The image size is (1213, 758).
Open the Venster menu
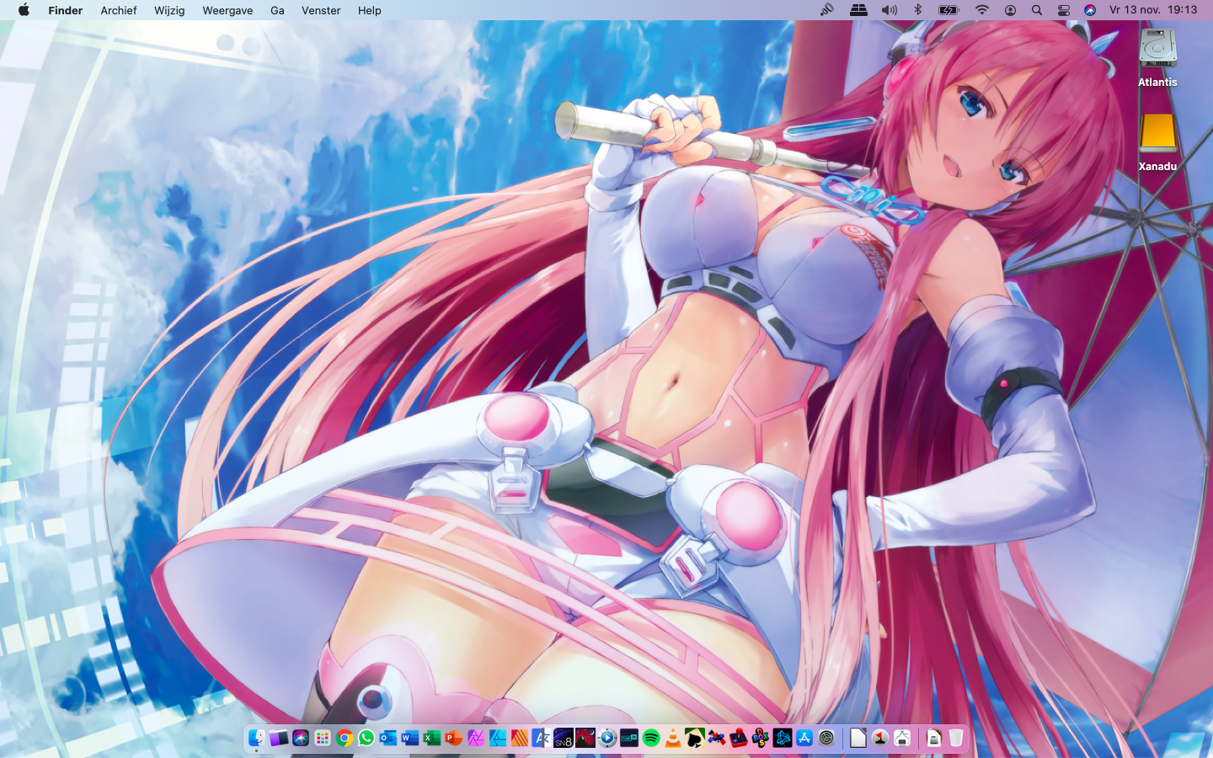pyautogui.click(x=321, y=10)
